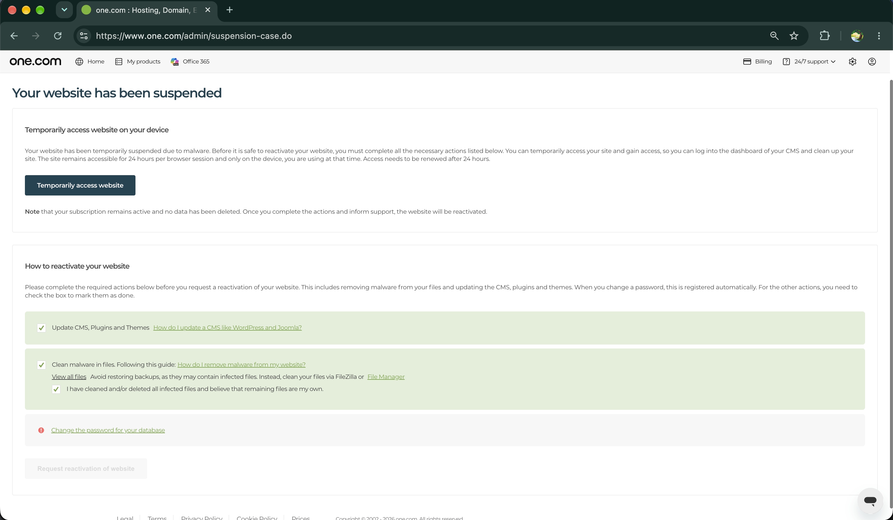893x520 pixels.
Task: Click the Cookie Policy footer link
Action: (x=257, y=518)
